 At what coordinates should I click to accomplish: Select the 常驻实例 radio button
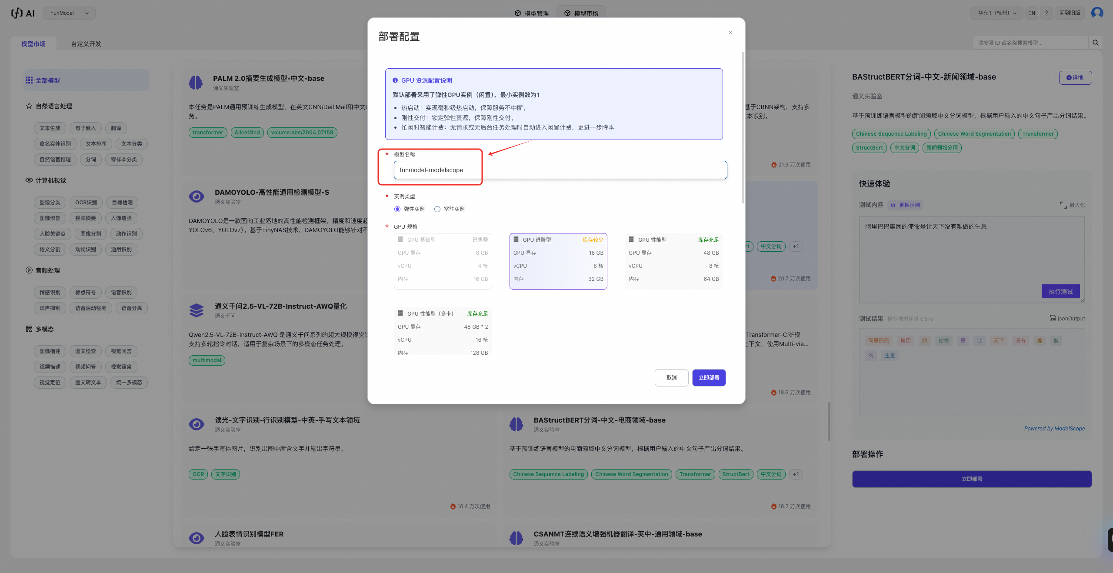[437, 209]
